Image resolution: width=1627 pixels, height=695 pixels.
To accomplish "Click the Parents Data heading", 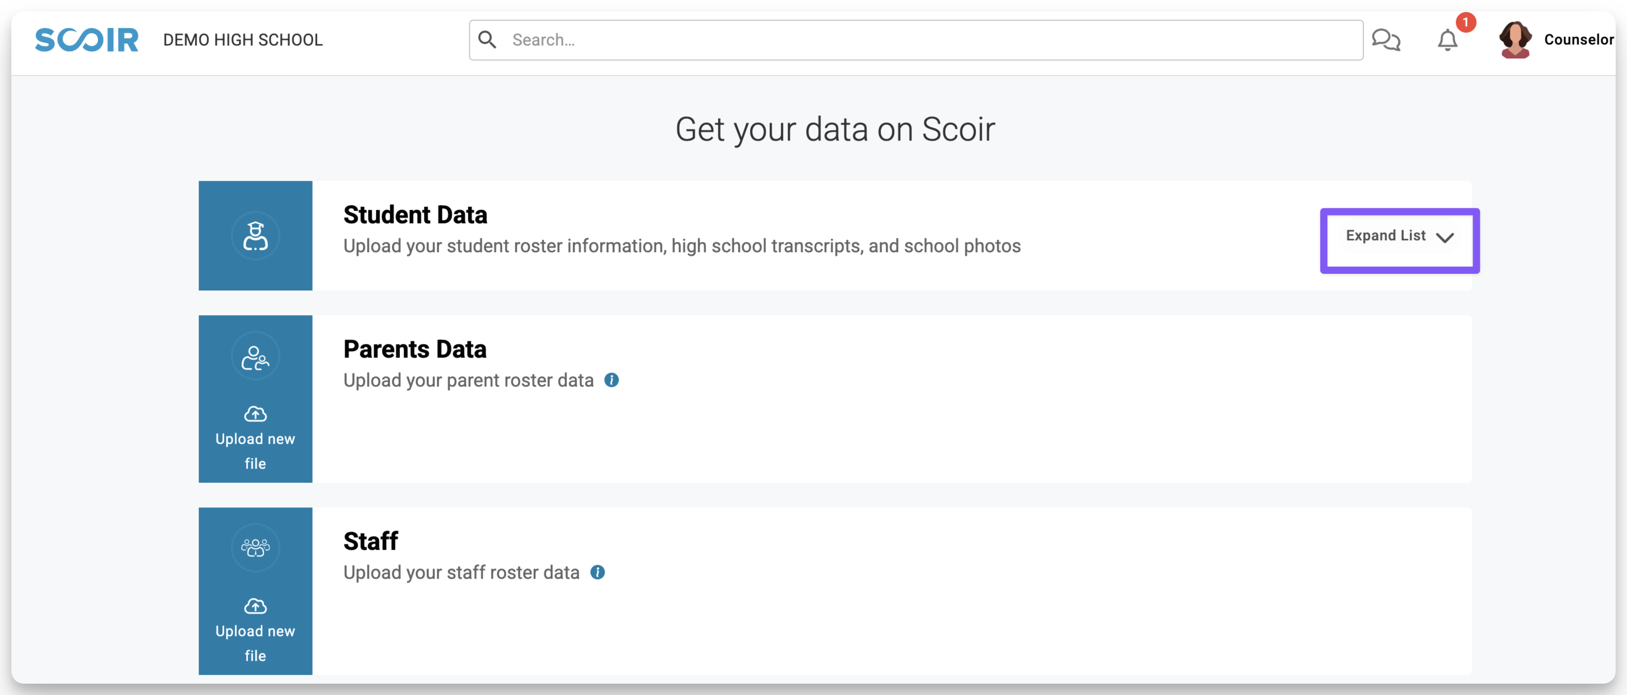I will pos(414,349).
